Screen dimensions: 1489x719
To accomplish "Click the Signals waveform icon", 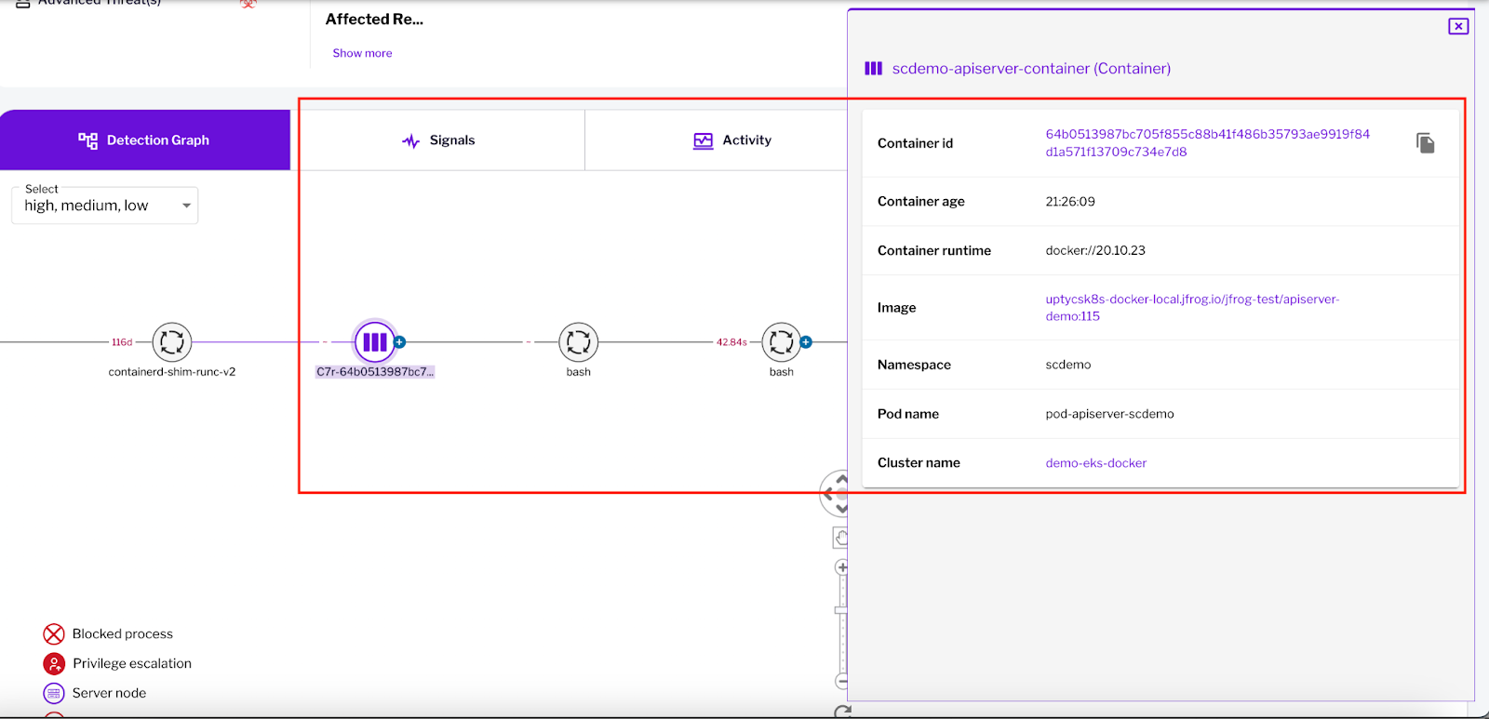I will click(x=410, y=141).
